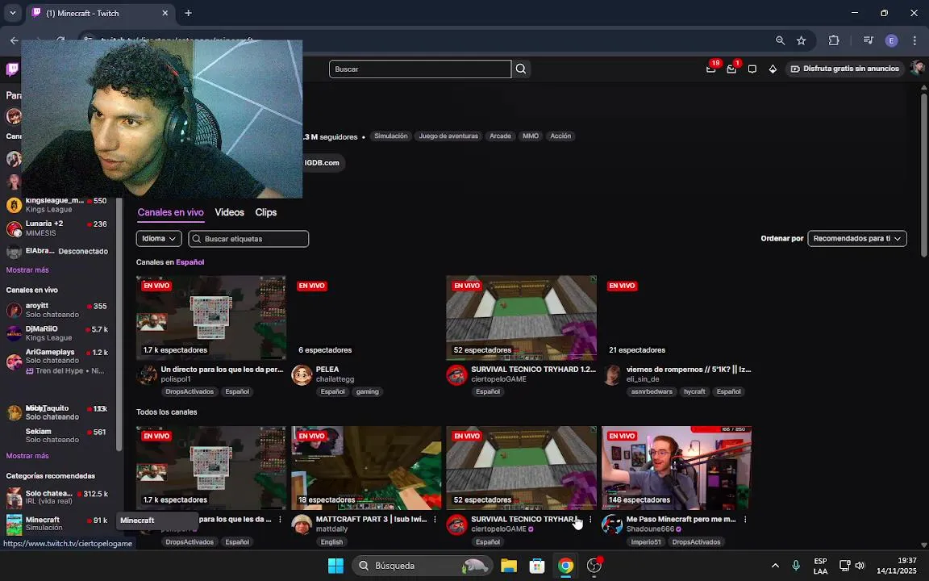The height and width of the screenshot is (581, 929).
Task: Go back with browser back arrow
Action: [x=14, y=40]
